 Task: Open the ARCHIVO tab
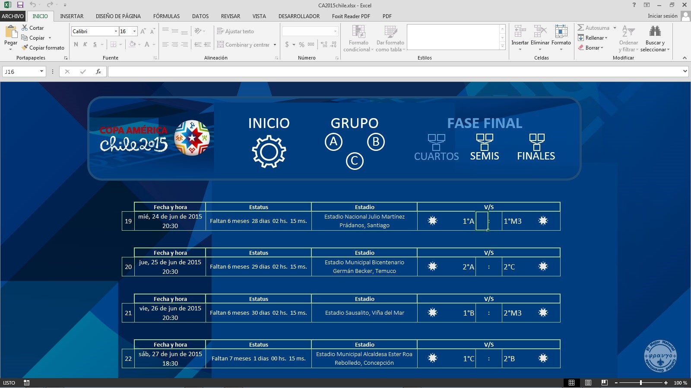(13, 16)
